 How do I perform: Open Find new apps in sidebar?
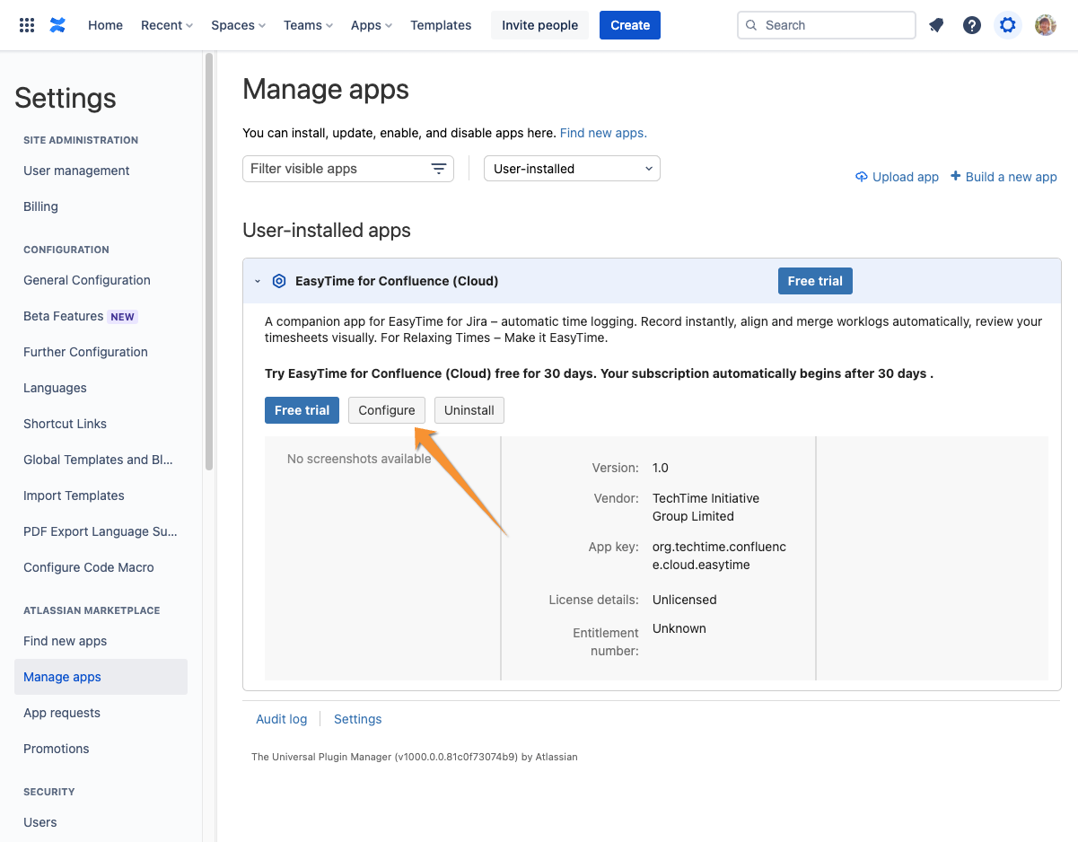click(65, 641)
